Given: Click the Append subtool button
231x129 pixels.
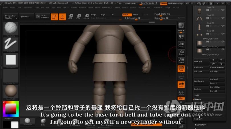Looking at the screenshot, I should (x=217, y=79).
